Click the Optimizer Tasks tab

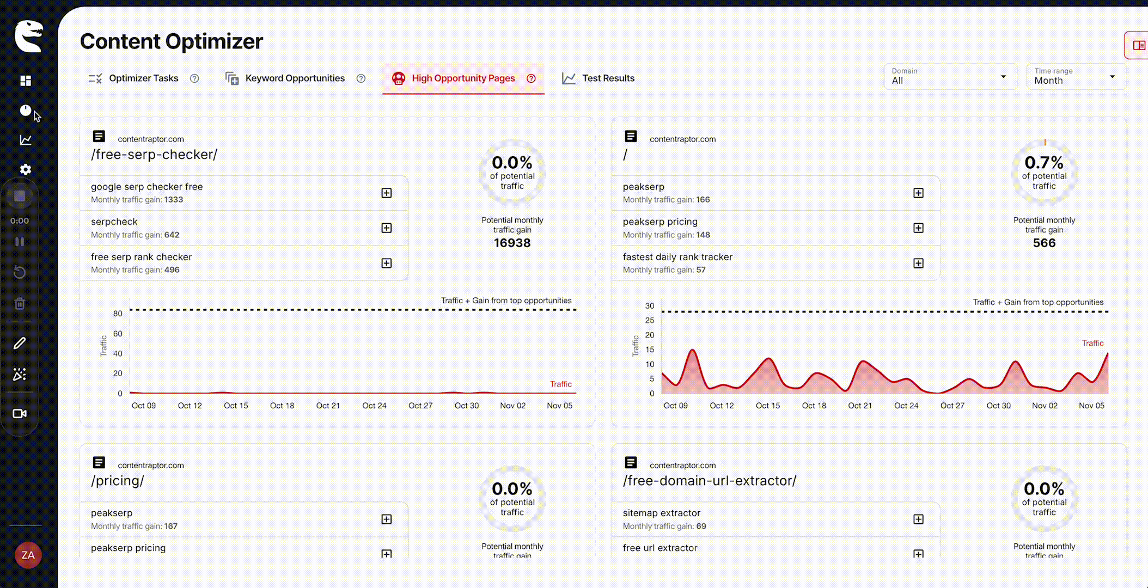(143, 78)
